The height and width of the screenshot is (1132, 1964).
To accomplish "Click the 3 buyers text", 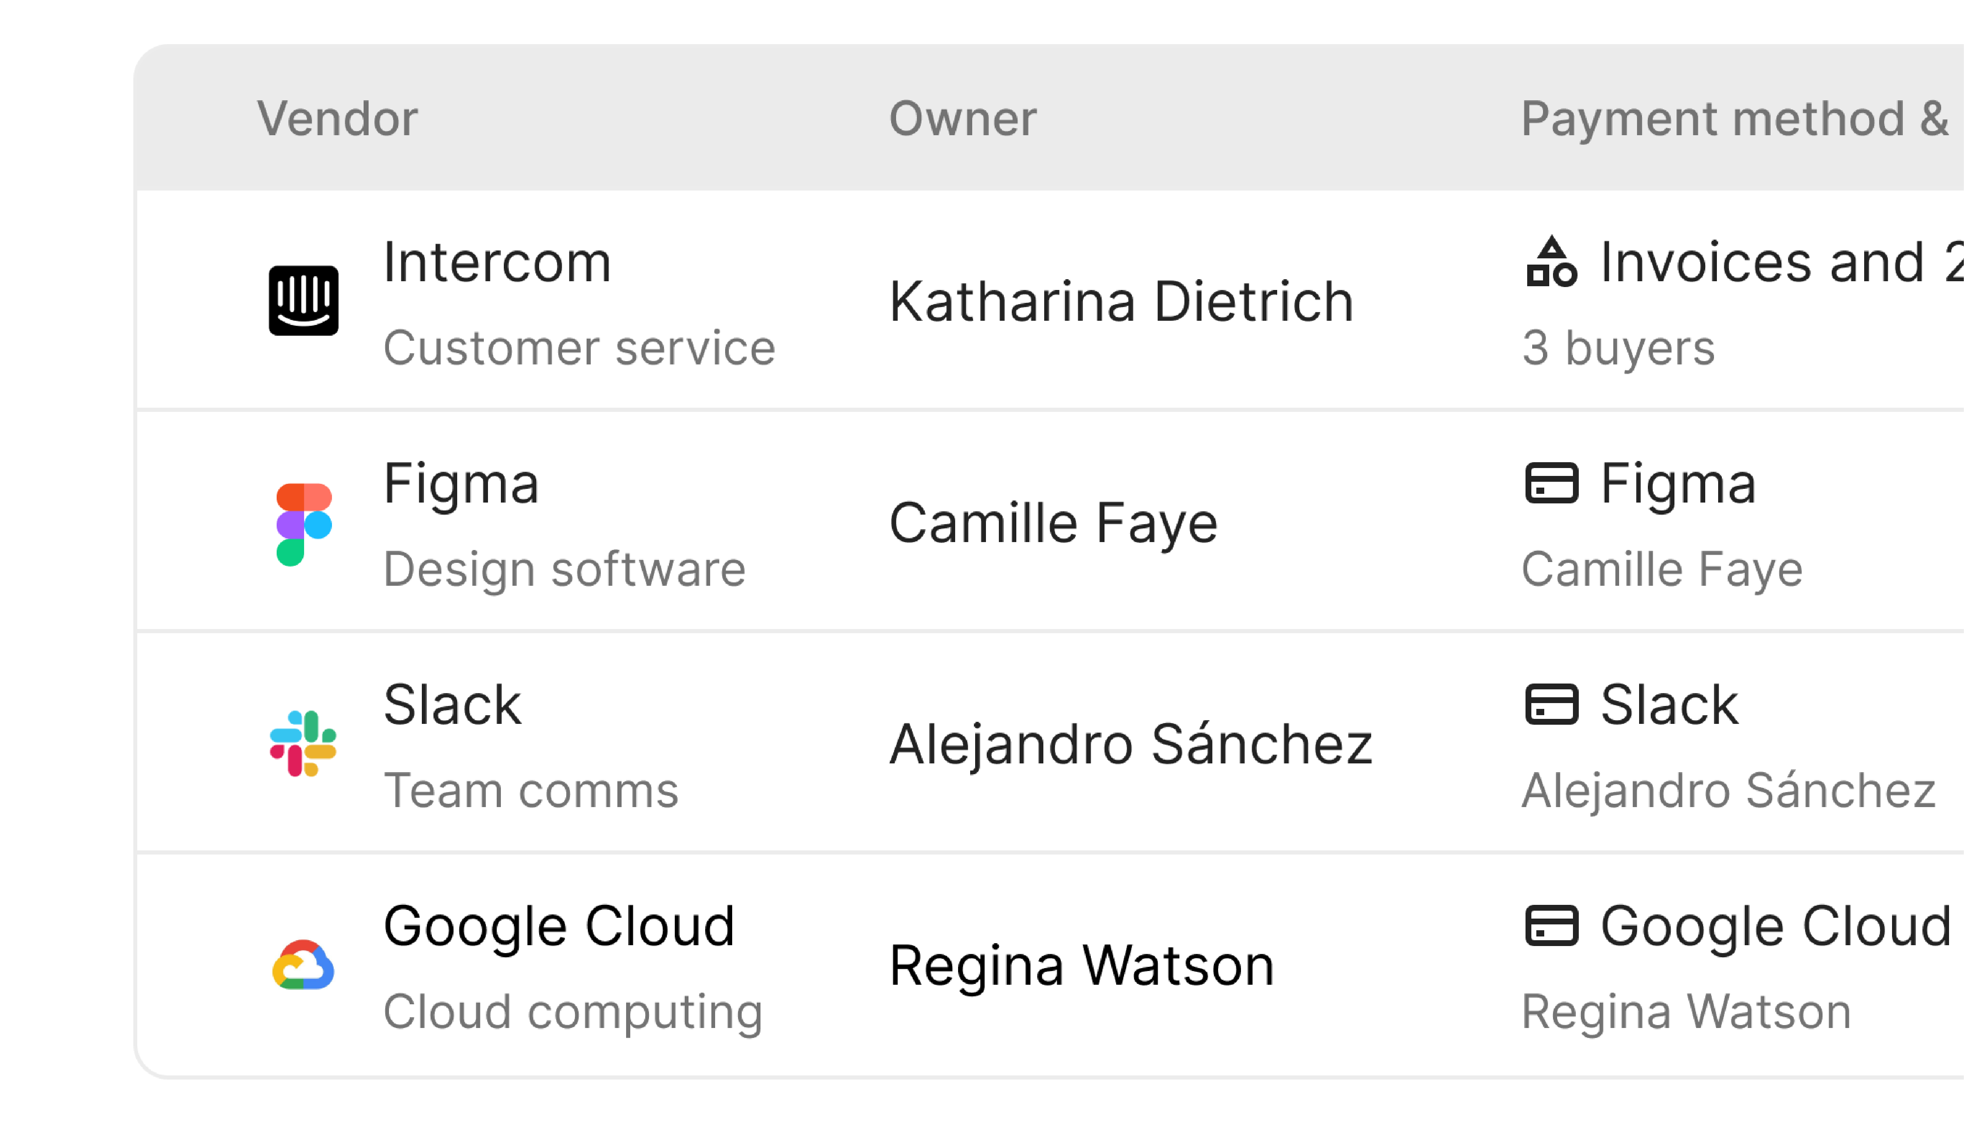I will (1617, 347).
